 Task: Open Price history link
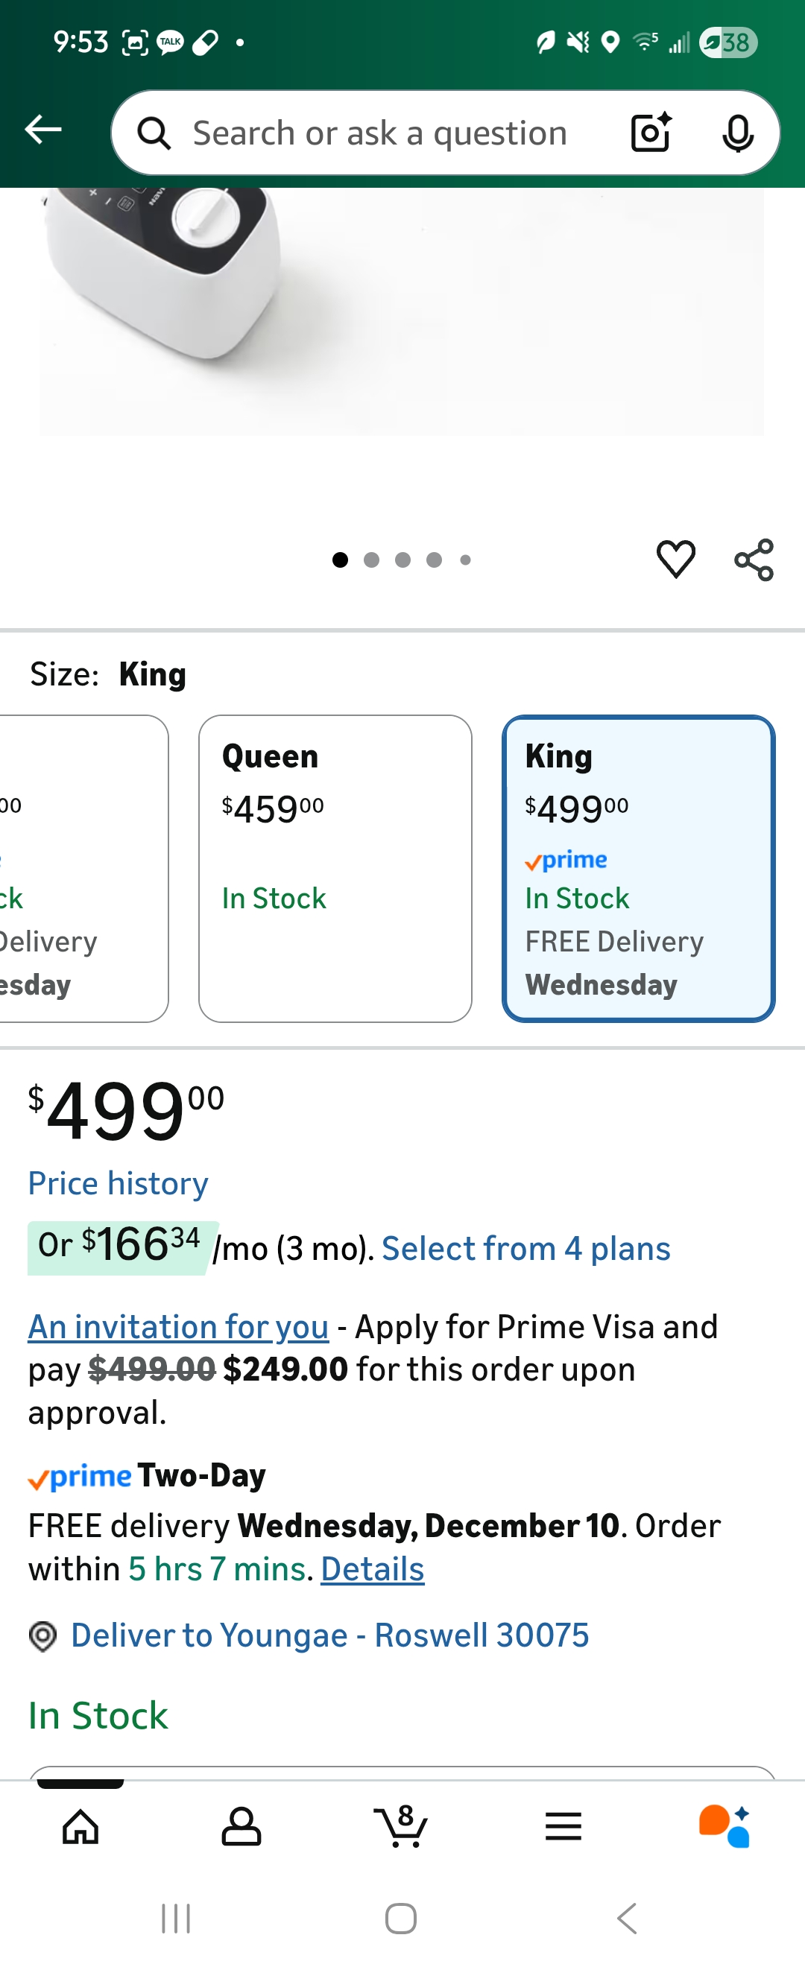tap(119, 1182)
